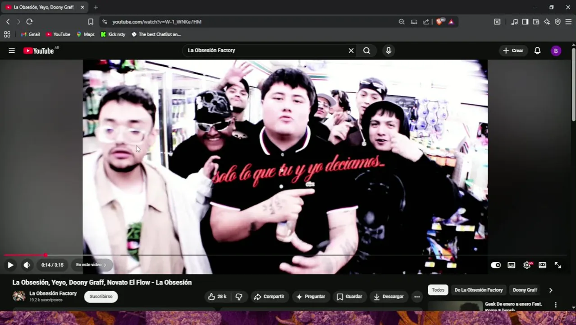Open the Preguntar AI button
The image size is (576, 325).
(311, 297)
